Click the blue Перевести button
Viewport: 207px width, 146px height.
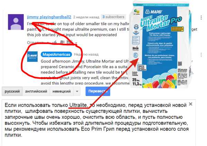tap(98, 91)
